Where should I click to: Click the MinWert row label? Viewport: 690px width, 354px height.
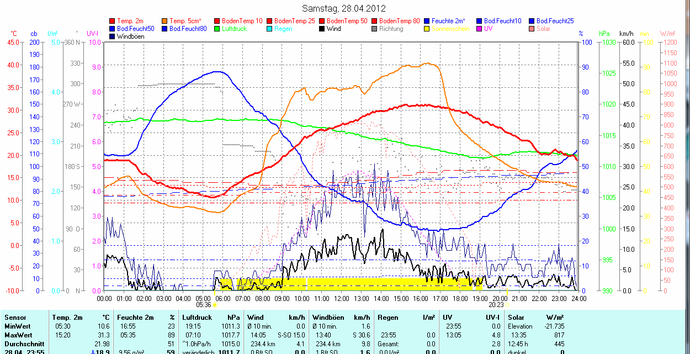(x=17, y=326)
